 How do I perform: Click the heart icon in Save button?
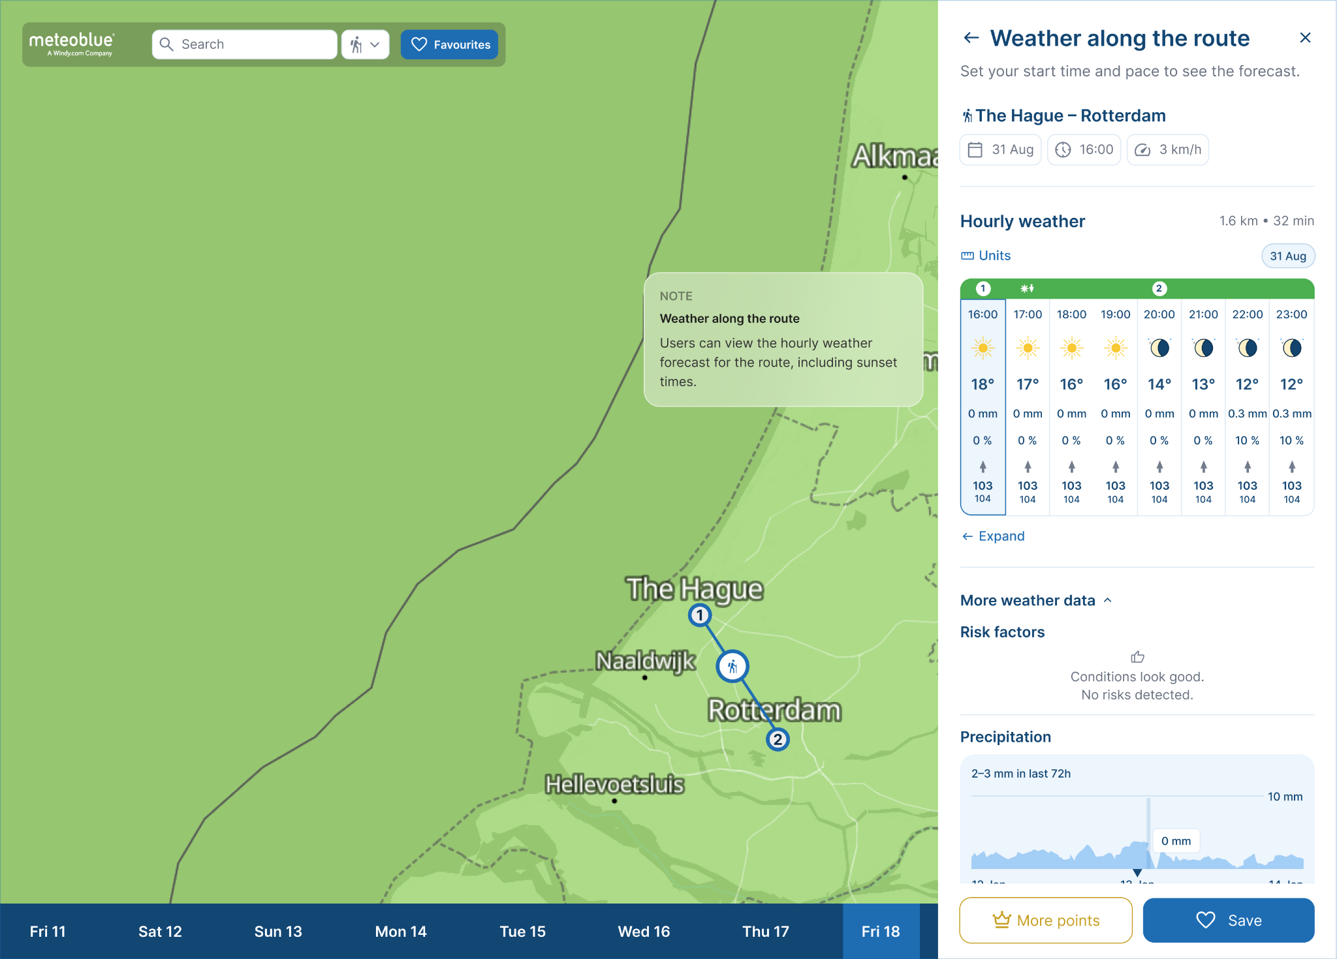(1206, 921)
